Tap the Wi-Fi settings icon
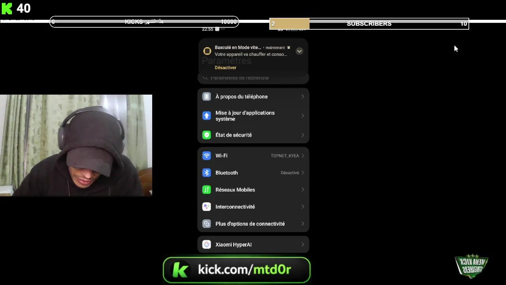The image size is (506, 285). (x=206, y=156)
